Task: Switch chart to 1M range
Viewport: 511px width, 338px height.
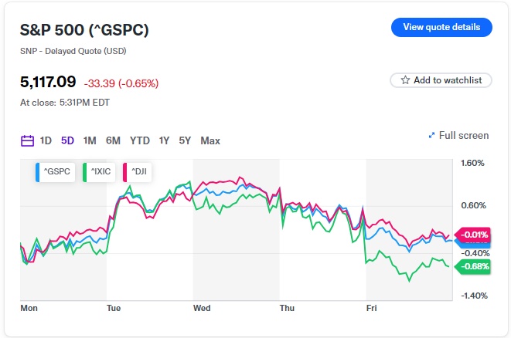Action: (x=90, y=140)
